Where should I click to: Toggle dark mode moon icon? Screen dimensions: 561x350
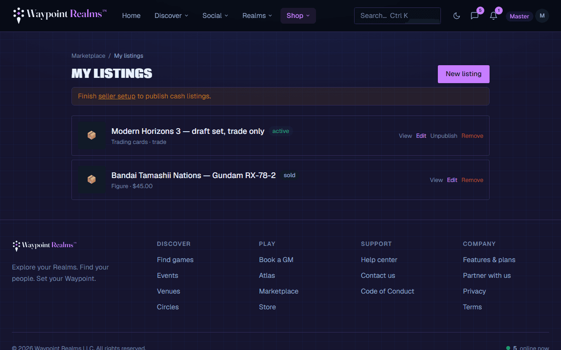coord(457,16)
